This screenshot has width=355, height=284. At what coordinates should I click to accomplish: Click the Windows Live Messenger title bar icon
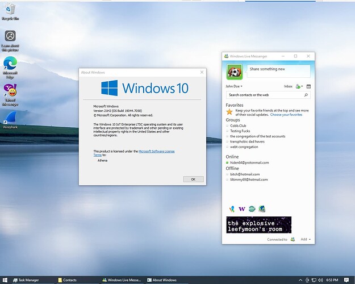pos(226,56)
